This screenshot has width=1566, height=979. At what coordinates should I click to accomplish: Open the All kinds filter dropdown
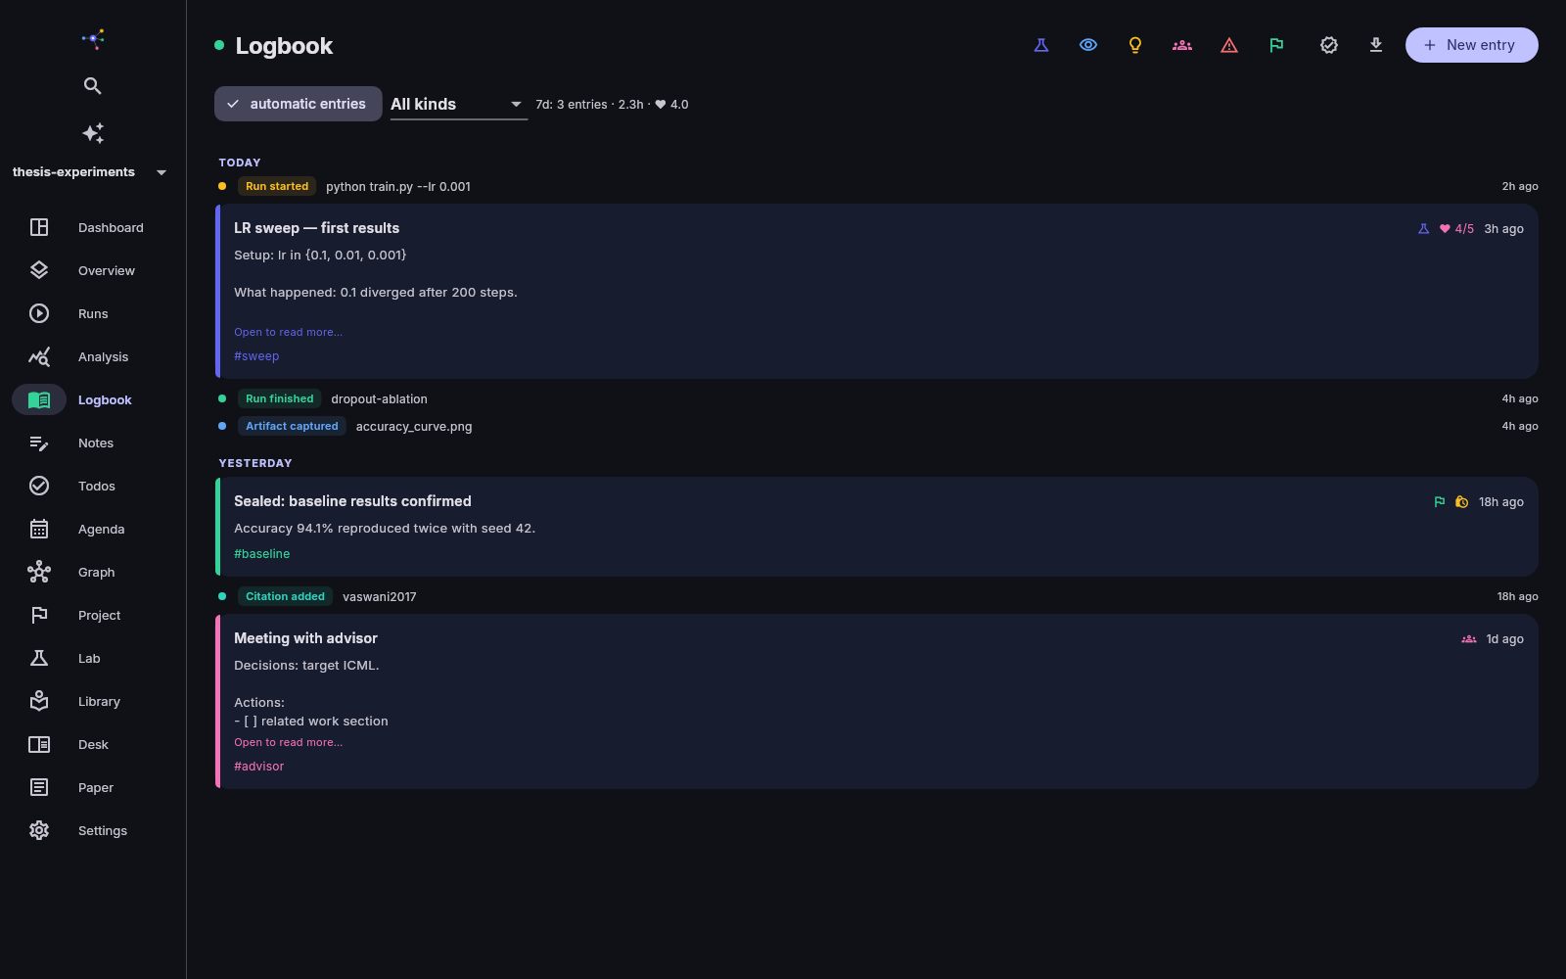click(458, 104)
